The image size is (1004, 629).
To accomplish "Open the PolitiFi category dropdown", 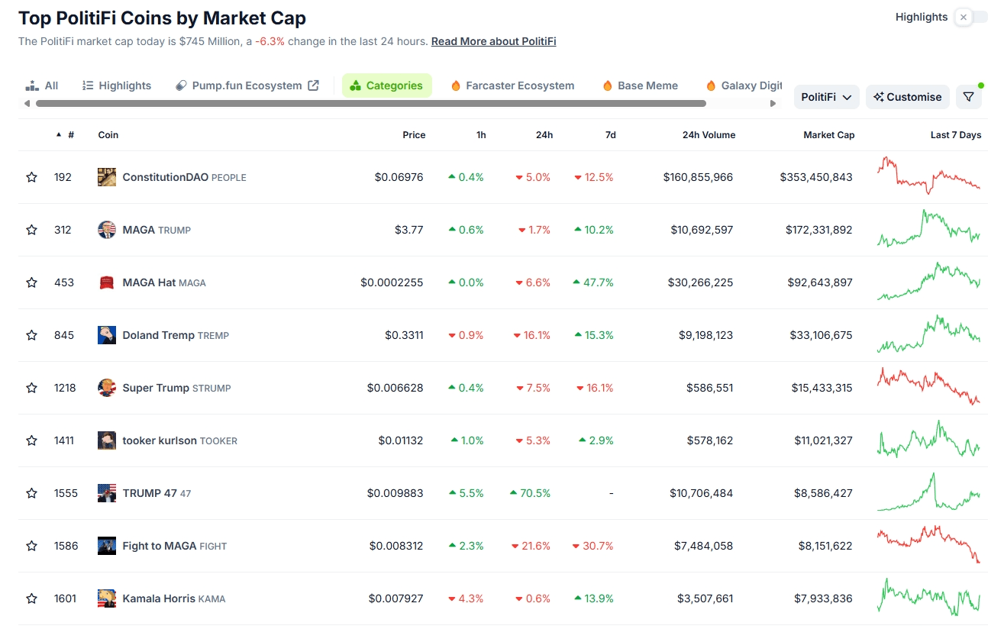I will tap(826, 97).
